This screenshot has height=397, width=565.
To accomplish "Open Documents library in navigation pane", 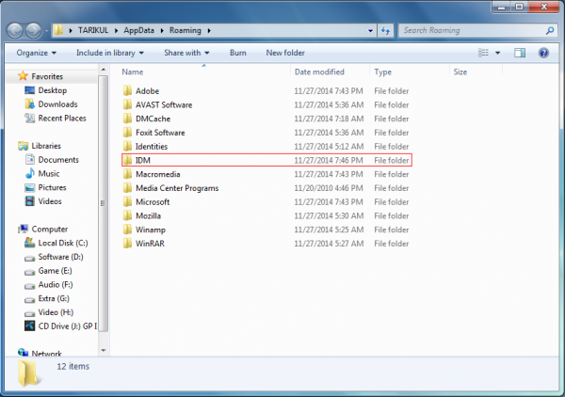I will pos(58,160).
